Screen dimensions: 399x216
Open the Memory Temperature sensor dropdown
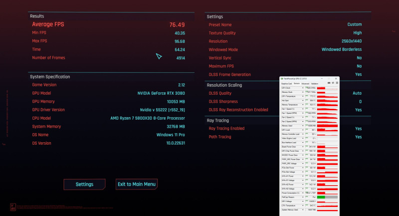(x=303, y=105)
